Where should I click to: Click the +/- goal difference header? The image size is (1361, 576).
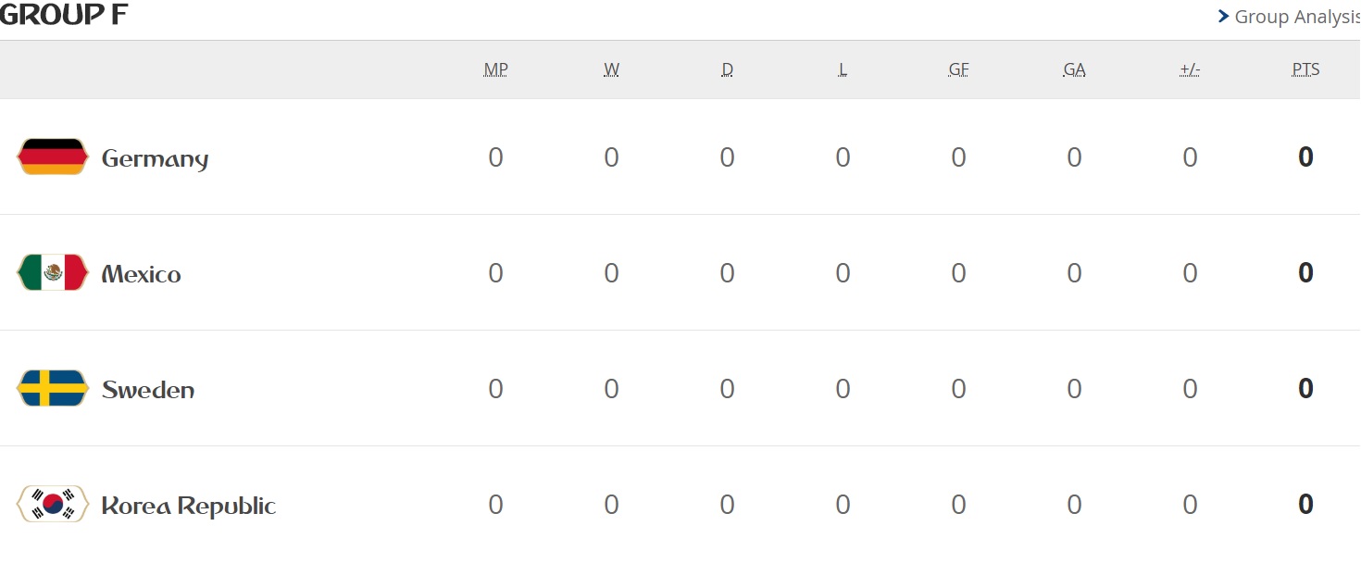pos(1191,69)
